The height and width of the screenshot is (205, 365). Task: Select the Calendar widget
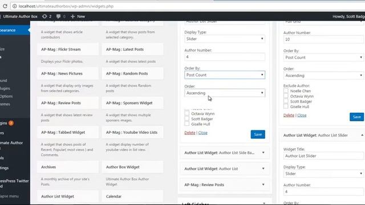pyautogui.click(x=132, y=196)
